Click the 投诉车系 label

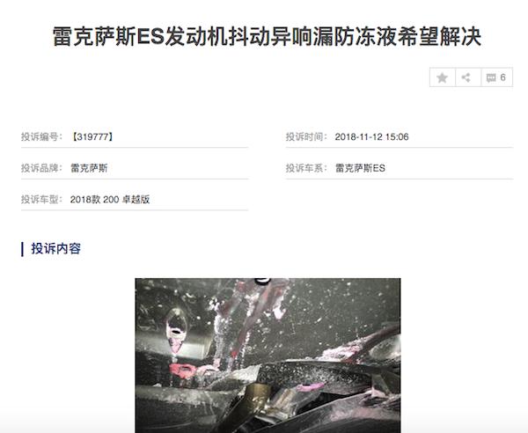click(x=306, y=168)
